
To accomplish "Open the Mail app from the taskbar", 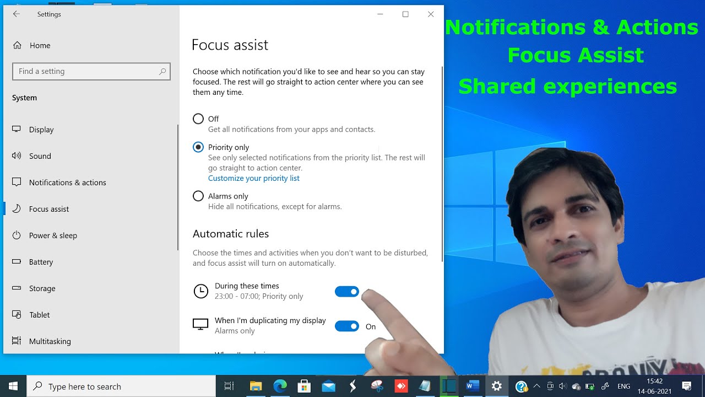I will click(x=329, y=387).
